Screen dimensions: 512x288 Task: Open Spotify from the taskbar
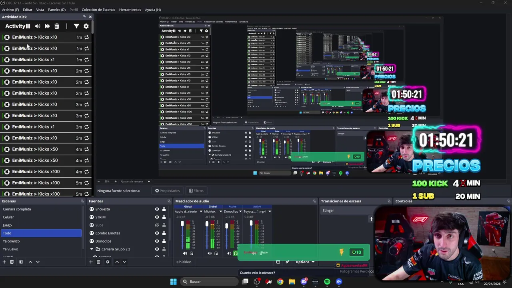[x=327, y=282]
